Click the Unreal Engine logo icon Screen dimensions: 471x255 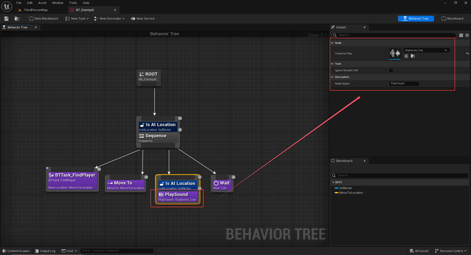[x=6, y=6]
